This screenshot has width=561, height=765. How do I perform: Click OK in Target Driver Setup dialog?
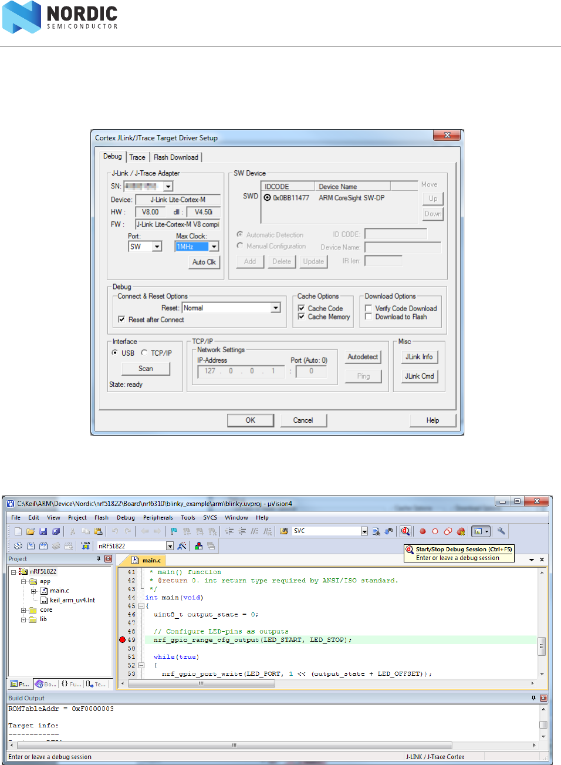pyautogui.click(x=251, y=420)
